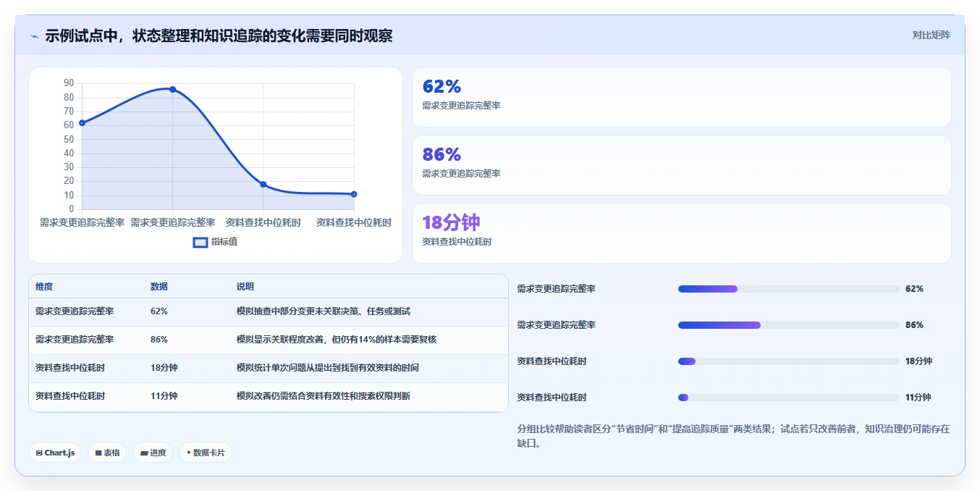Click the 数据卡片 chip at the bottom
The height and width of the screenshot is (491, 980).
click(206, 453)
